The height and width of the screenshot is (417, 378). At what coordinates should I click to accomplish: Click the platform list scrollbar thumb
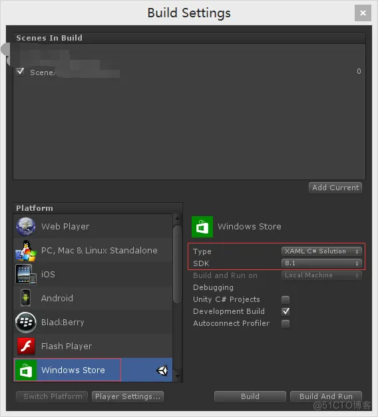click(177, 264)
